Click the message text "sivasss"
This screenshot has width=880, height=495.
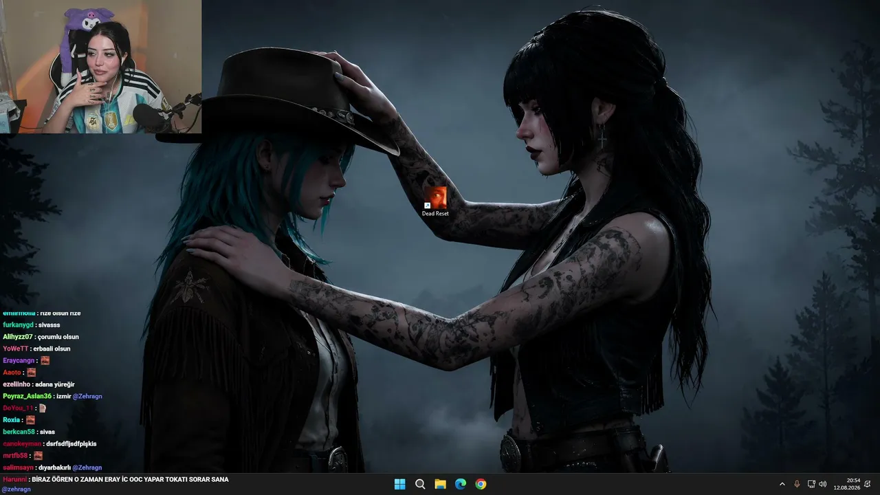click(49, 324)
